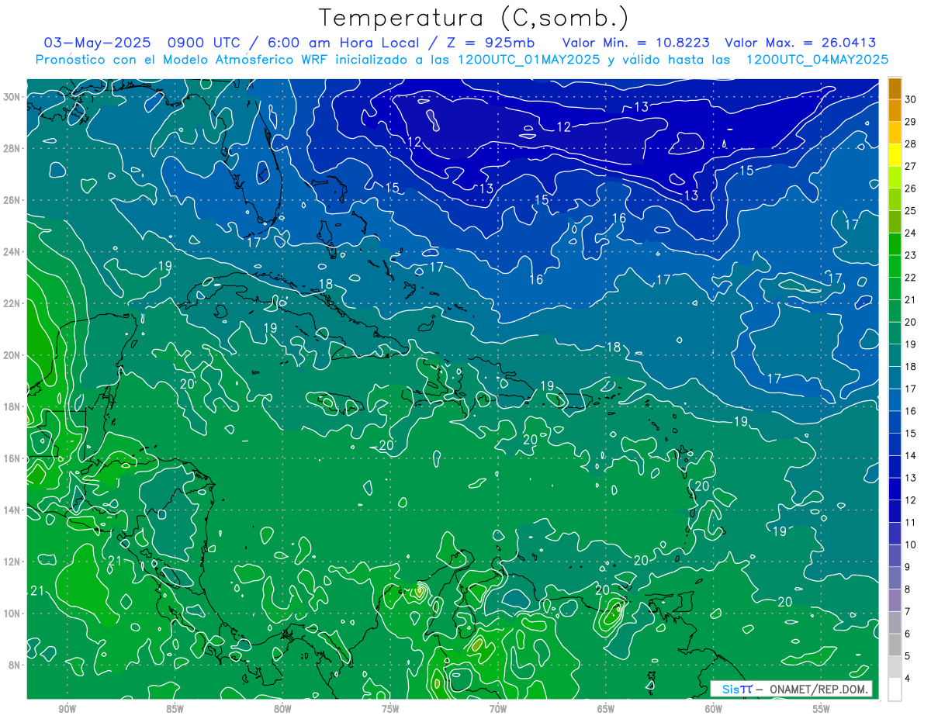Click the '80W' longitude axis label

tap(282, 709)
